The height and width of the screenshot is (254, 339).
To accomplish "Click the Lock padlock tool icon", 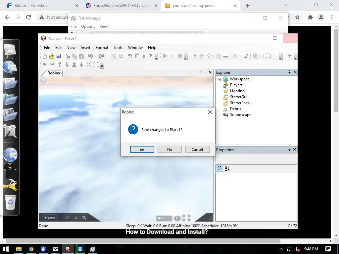I will (x=218, y=56).
